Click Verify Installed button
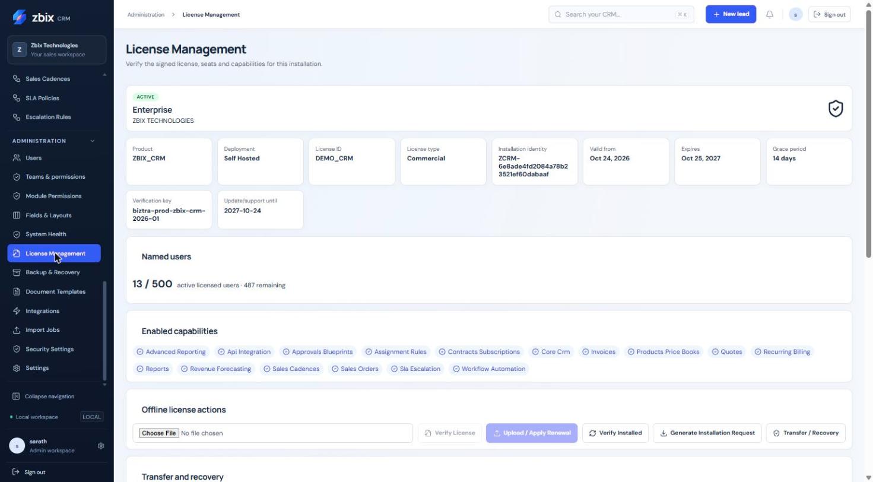This screenshot has width=873, height=482. pos(615,433)
